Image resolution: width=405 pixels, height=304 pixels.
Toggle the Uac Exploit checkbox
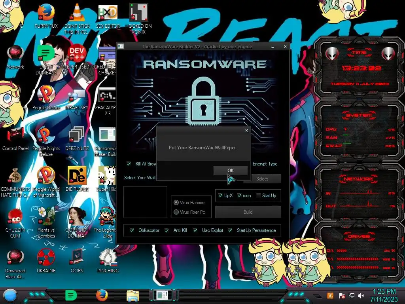click(195, 230)
